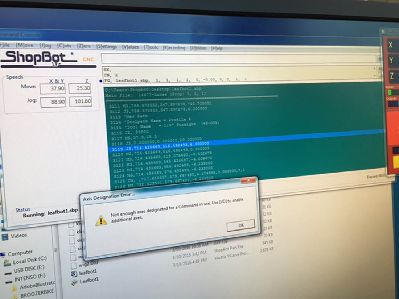Image resolution: width=399 pixels, height=299 pixels.
Task: Click line 3114 Toolpath Name = Profile 6
Action: [x=151, y=121]
